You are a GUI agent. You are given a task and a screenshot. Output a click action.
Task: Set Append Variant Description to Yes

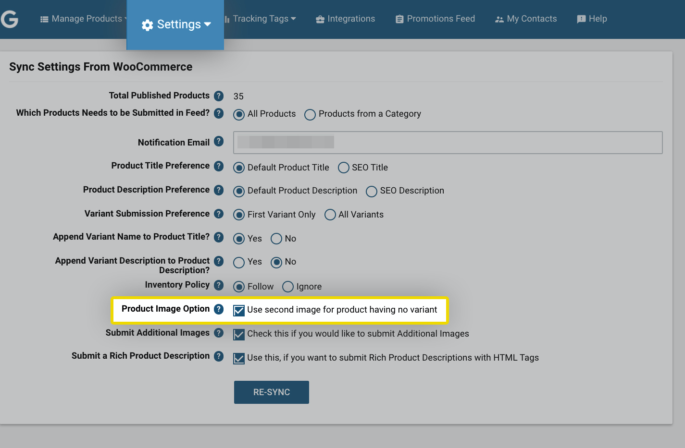point(239,263)
